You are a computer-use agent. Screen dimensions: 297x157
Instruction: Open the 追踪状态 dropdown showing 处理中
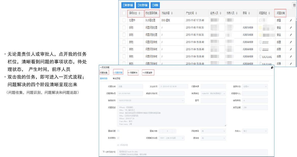[255, 86]
